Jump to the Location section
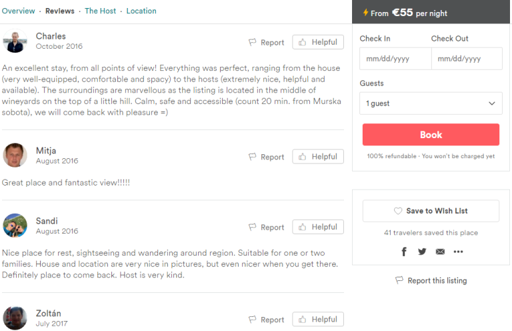The height and width of the screenshot is (331, 512). click(x=141, y=11)
